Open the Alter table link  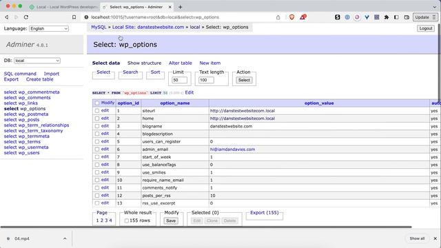(x=181, y=63)
